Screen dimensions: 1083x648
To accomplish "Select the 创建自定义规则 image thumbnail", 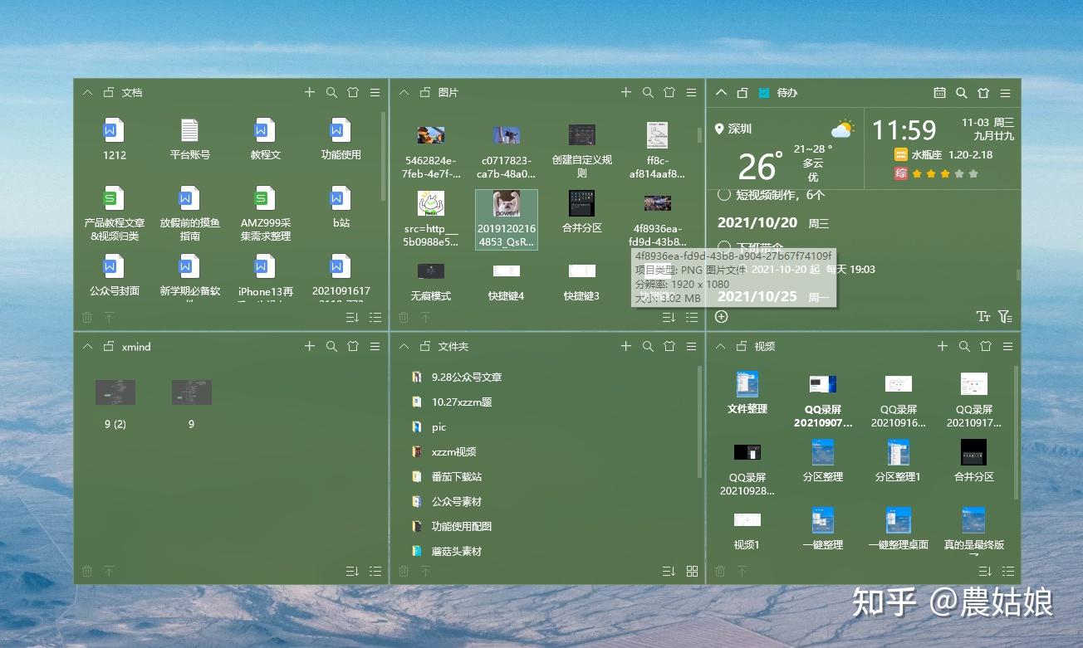I will (x=582, y=151).
